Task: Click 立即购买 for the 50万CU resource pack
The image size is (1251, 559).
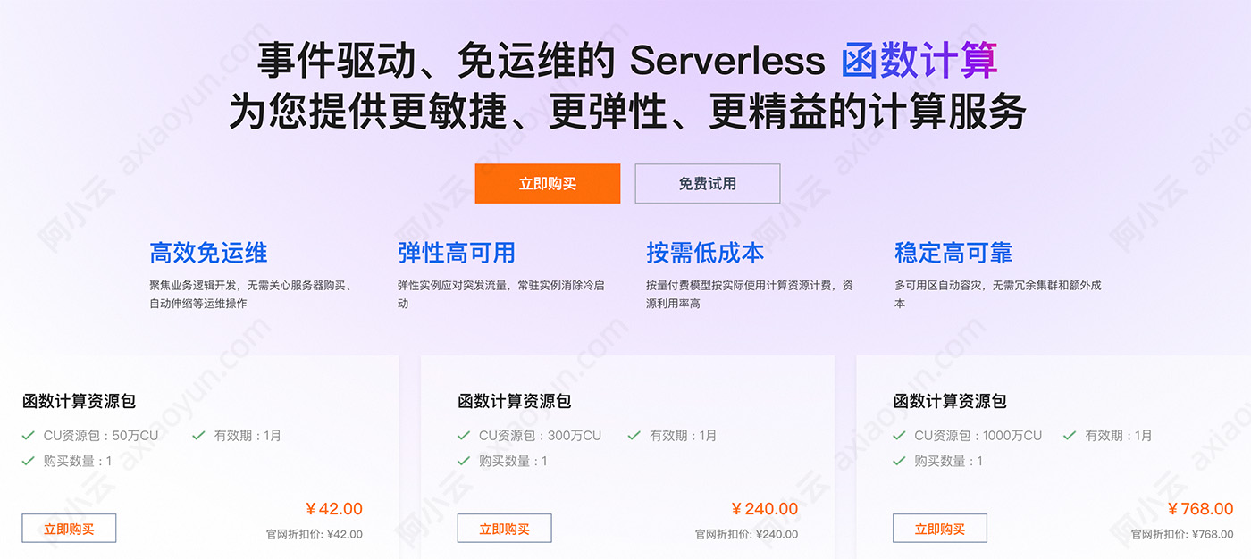Action: (x=69, y=529)
